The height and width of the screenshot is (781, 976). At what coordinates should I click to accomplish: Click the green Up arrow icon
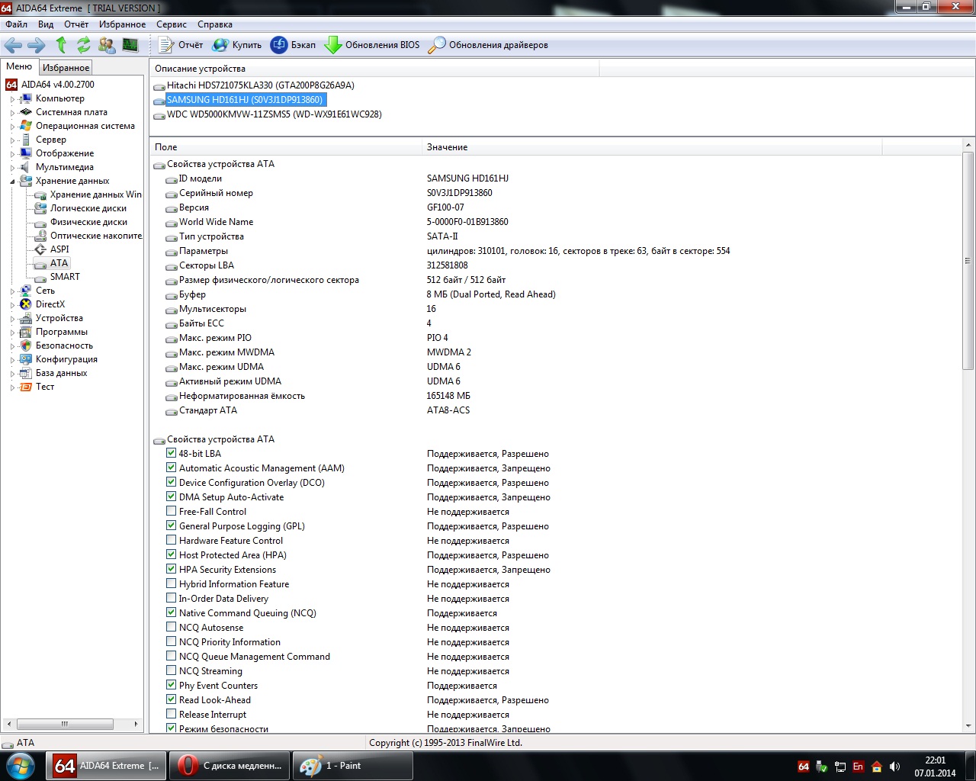61,45
